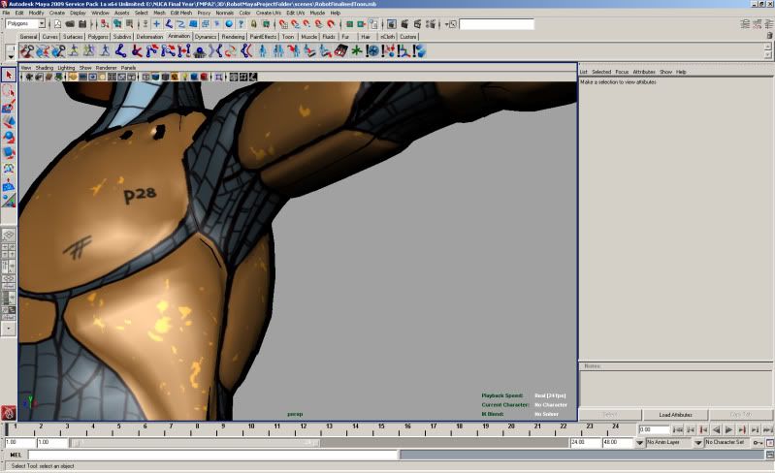Image resolution: width=775 pixels, height=473 pixels.
Task: Click the Lasso select tool
Action: point(9,91)
